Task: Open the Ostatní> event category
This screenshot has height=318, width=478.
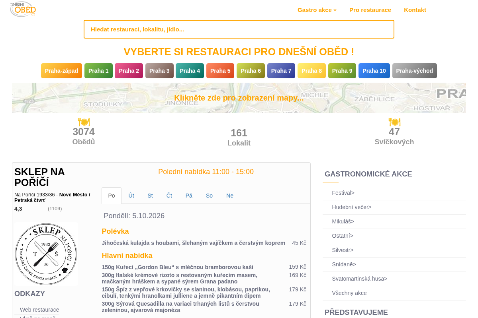Action: click(343, 236)
